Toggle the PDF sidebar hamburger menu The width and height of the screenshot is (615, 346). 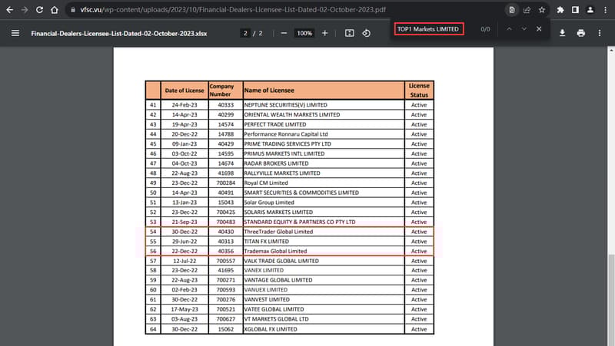[15, 33]
